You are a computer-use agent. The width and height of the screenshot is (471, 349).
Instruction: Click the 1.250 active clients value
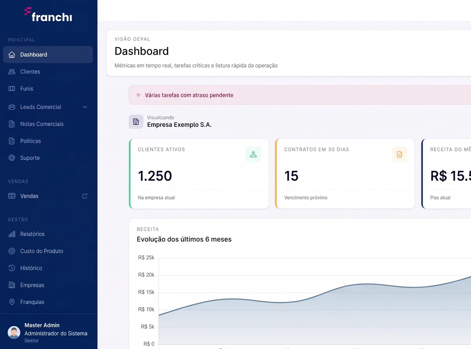coord(155,176)
